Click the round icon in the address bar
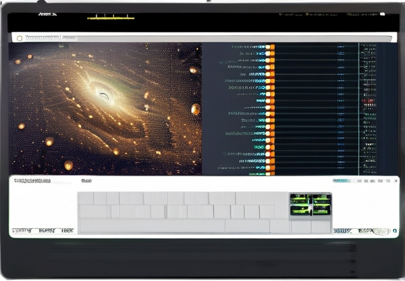The height and width of the screenshot is (281, 405). coord(20,39)
